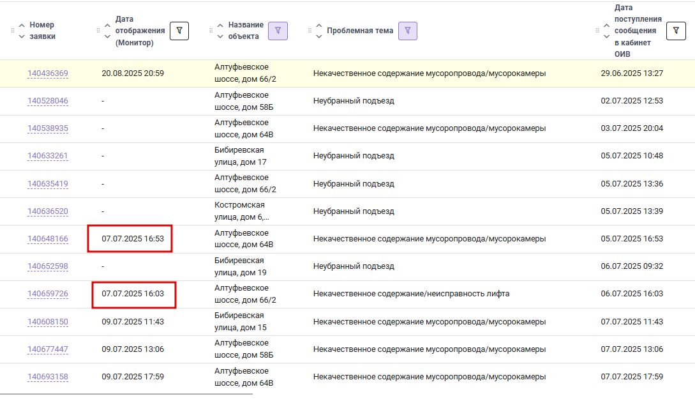Viewport: 695px width, 403px height.
Task: Click Дата поступления сообщения header label
Action: click(638, 31)
